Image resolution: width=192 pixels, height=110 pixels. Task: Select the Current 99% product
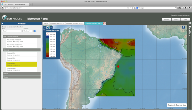click(x=22, y=59)
